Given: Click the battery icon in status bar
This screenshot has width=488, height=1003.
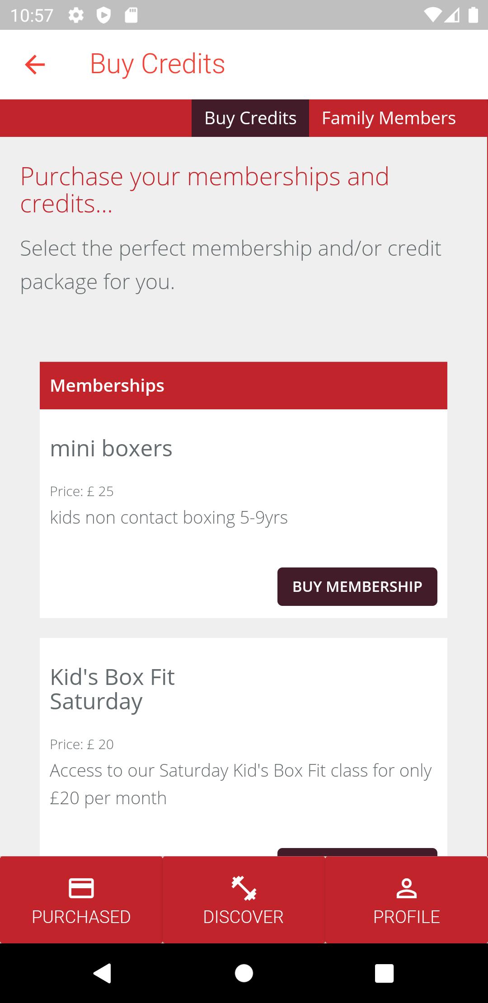Looking at the screenshot, I should click(x=473, y=15).
